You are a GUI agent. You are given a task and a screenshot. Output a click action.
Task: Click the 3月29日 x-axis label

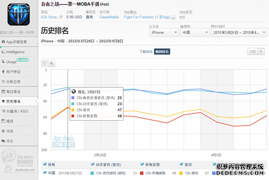pos(100,155)
